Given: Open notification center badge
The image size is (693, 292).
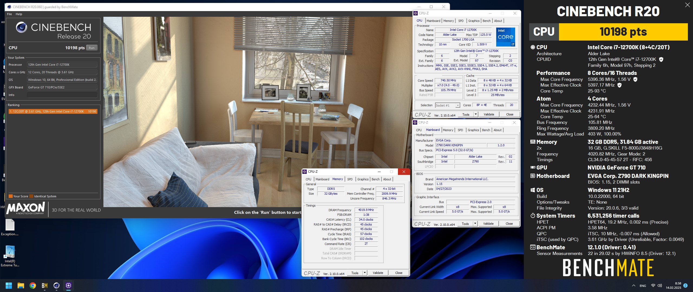Looking at the screenshot, I should (685, 286).
